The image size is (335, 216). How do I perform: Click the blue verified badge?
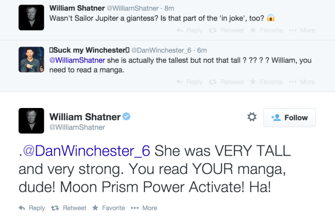(127, 117)
